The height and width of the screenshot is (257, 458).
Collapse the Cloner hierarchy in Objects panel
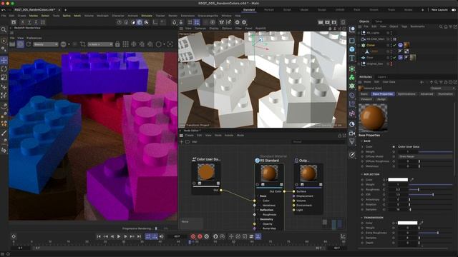pyautogui.click(x=359, y=45)
